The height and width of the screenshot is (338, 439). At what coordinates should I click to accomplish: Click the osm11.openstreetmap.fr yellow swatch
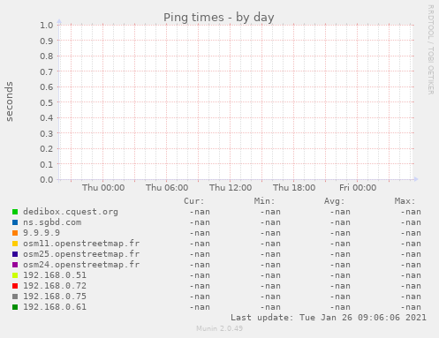(x=15, y=244)
